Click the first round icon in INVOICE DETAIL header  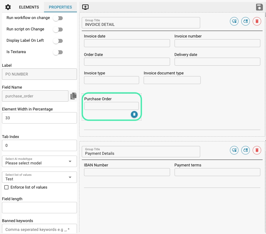[x=234, y=21]
